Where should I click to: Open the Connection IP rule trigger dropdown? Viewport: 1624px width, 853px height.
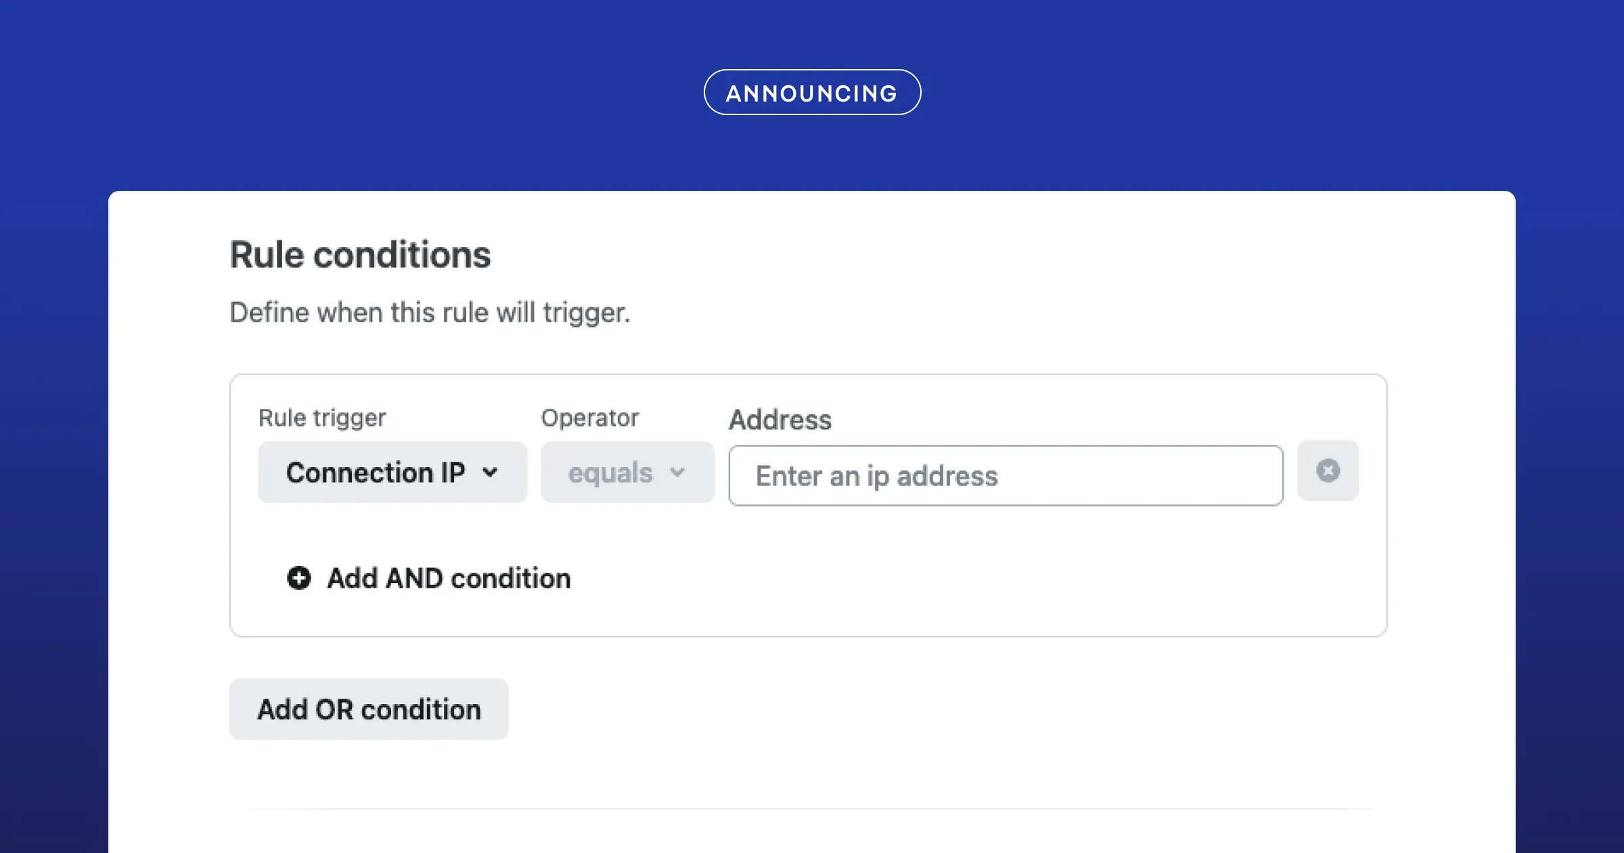392,473
